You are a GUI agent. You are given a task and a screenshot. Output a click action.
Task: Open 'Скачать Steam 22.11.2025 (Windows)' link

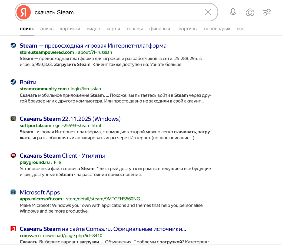pyautogui.click(x=70, y=119)
